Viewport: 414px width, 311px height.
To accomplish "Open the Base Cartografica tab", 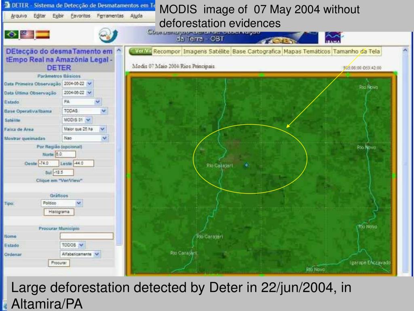I will tap(256, 51).
